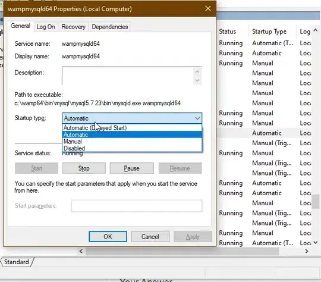Viewport: 321px width, 282px height.
Task: Choose the highlighted Automatic option
Action: click(x=132, y=134)
